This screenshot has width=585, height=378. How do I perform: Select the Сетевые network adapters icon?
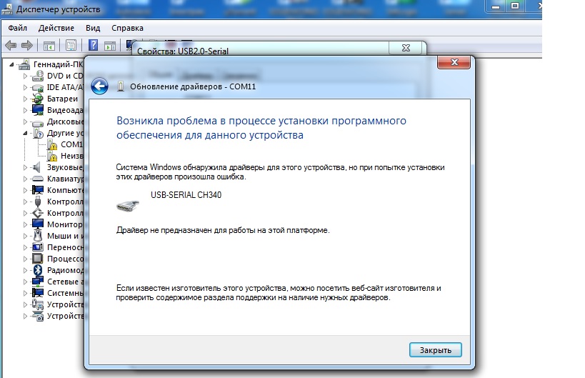click(38, 282)
